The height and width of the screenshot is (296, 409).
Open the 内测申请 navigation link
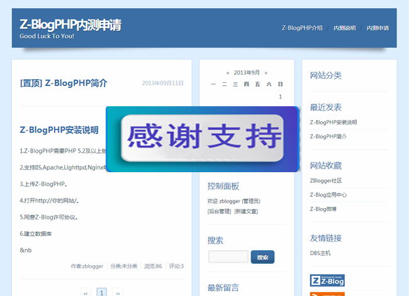pos(378,28)
